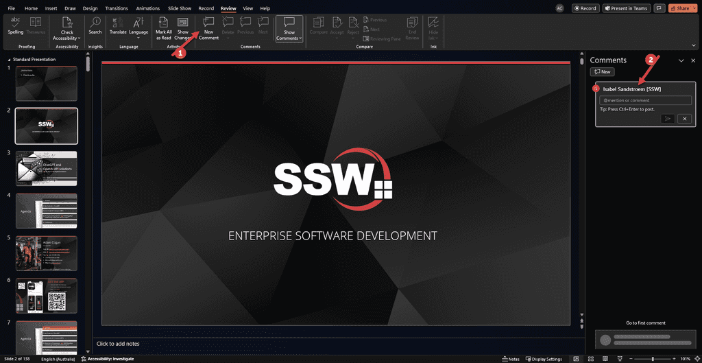Screen dimensions: 702x363
Task: Click New button in Comments pane
Action: pos(602,72)
